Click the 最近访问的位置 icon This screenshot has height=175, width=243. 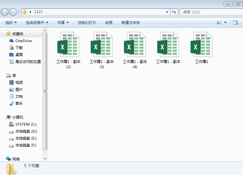click(11, 61)
